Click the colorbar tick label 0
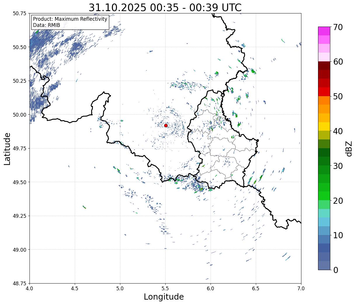This screenshot has width=356, height=304. tap(336, 270)
